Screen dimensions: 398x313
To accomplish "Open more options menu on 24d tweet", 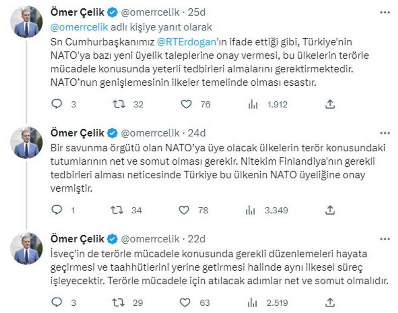I will [x=385, y=133].
